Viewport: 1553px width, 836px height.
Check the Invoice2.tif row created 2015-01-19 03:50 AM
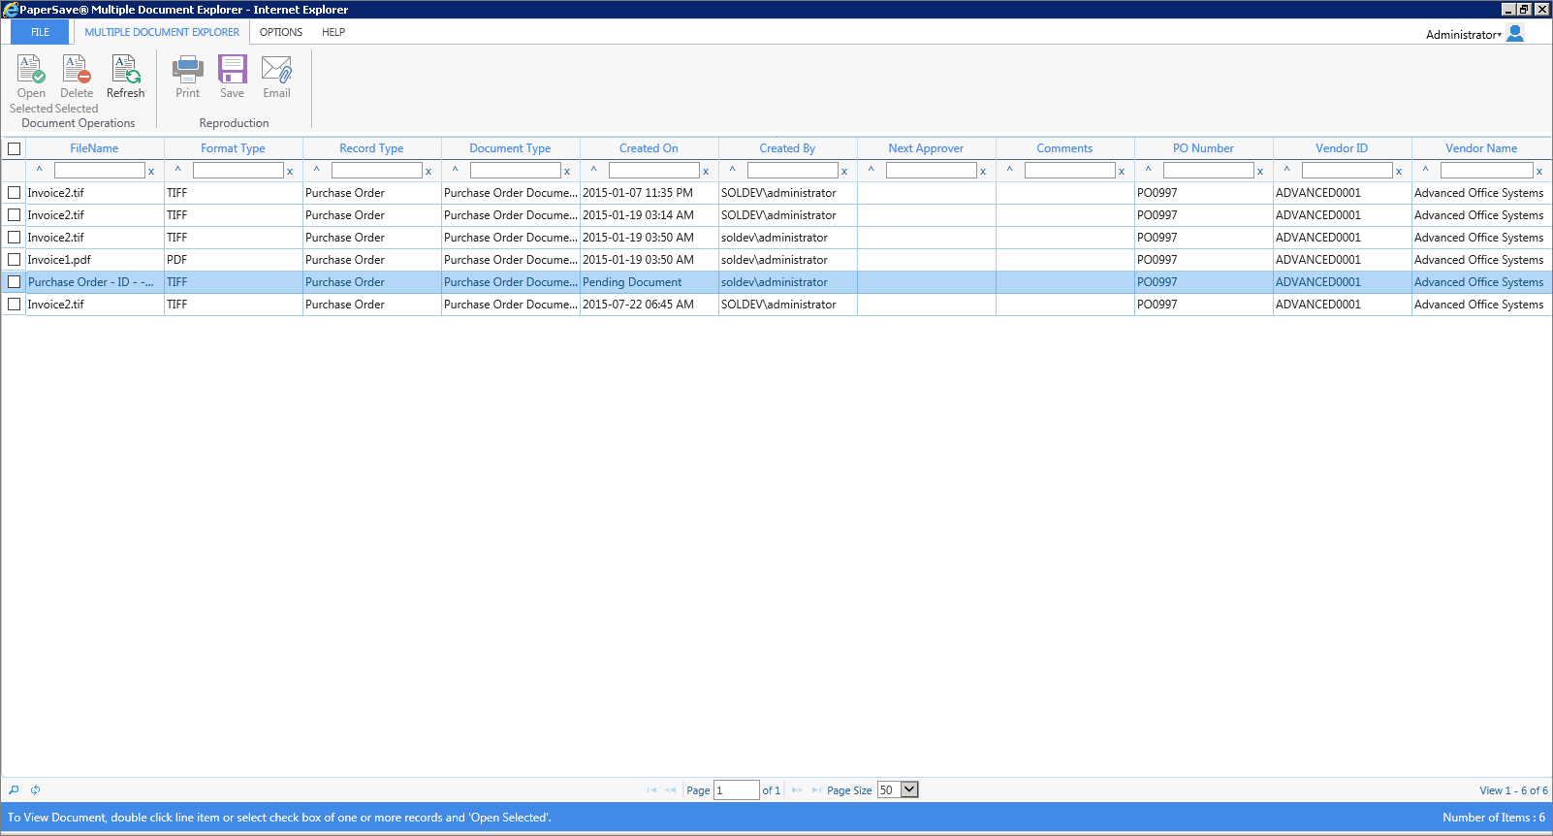tap(14, 237)
